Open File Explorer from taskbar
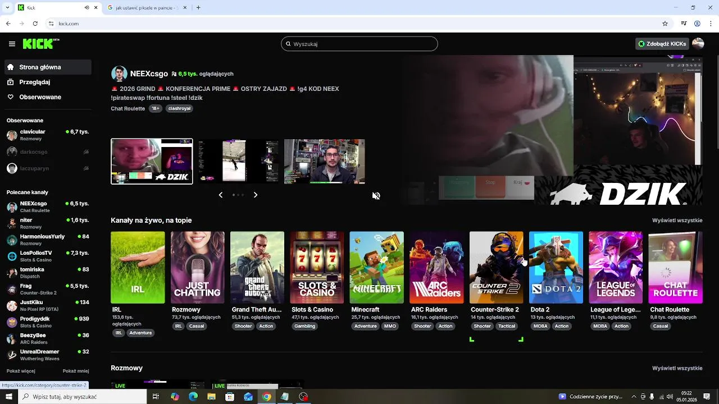 [x=211, y=397]
